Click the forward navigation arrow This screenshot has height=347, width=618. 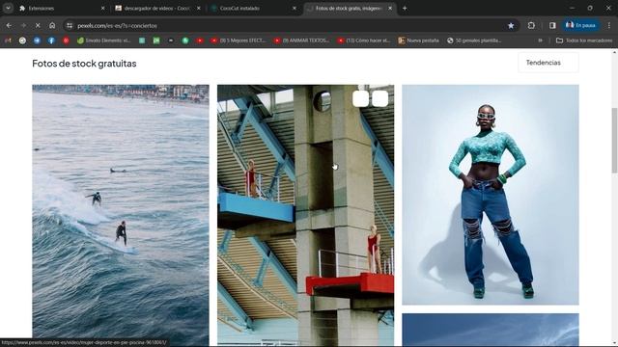point(23,26)
